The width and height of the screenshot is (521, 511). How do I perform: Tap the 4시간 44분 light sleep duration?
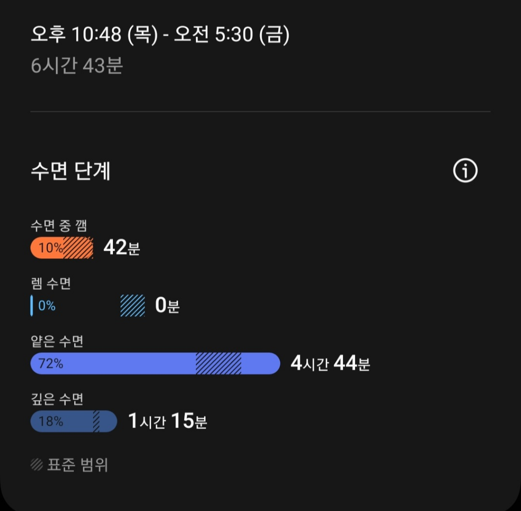pyautogui.click(x=330, y=364)
